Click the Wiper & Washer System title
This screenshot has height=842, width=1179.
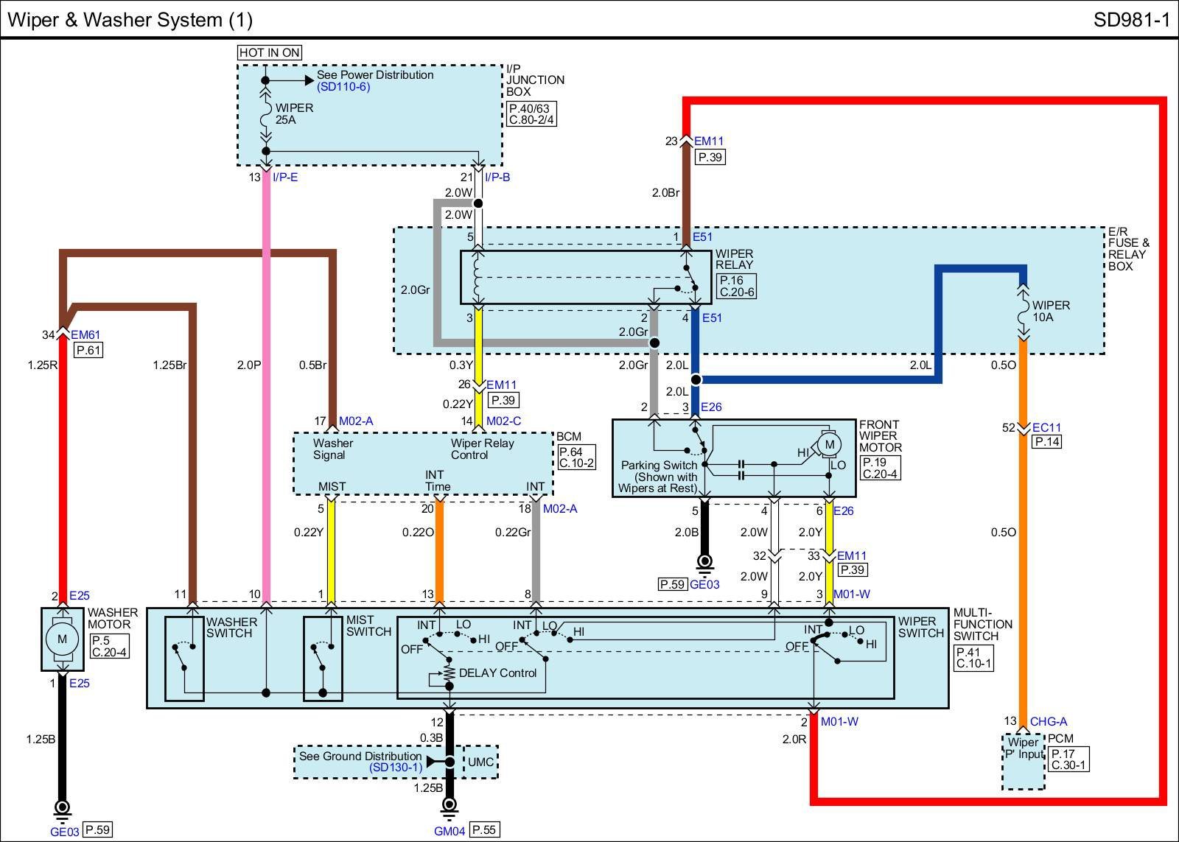(x=130, y=19)
